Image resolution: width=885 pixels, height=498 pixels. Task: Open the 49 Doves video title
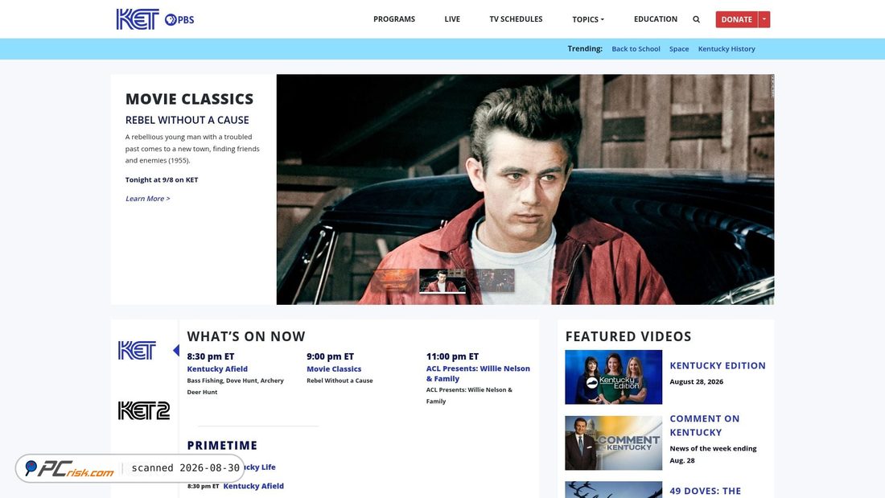pyautogui.click(x=705, y=492)
